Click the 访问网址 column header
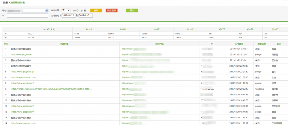This screenshot has width=288, height=125. (159, 44)
